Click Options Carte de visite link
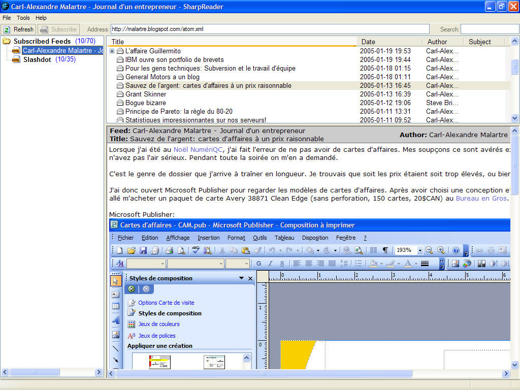Image resolution: width=520 pixels, height=390 pixels. coord(166,303)
